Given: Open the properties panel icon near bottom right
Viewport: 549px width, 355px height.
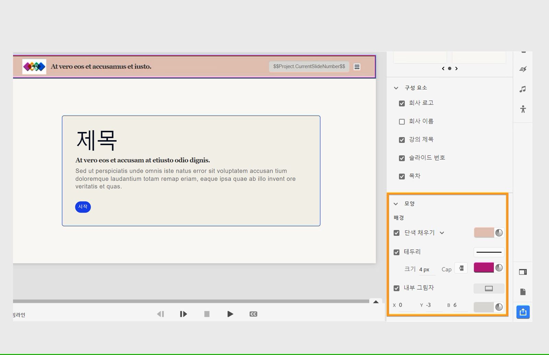Looking at the screenshot, I should pos(523,271).
